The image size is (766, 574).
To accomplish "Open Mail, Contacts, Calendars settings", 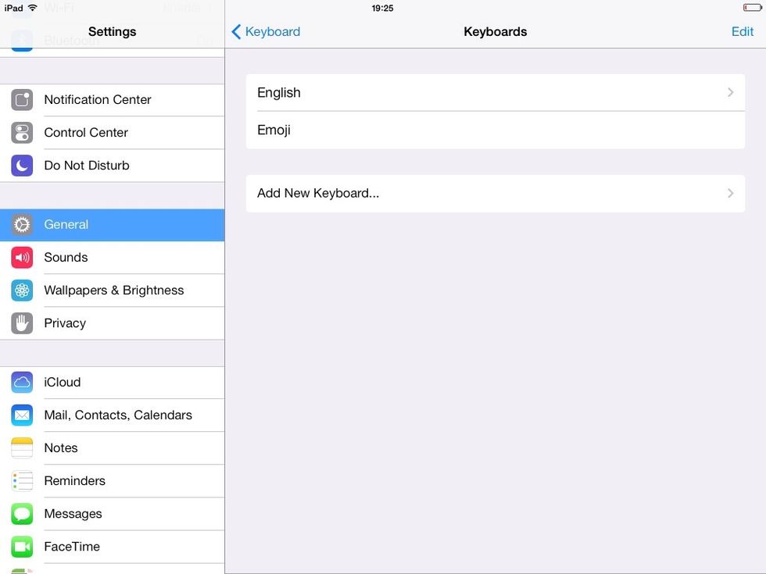I will point(117,415).
